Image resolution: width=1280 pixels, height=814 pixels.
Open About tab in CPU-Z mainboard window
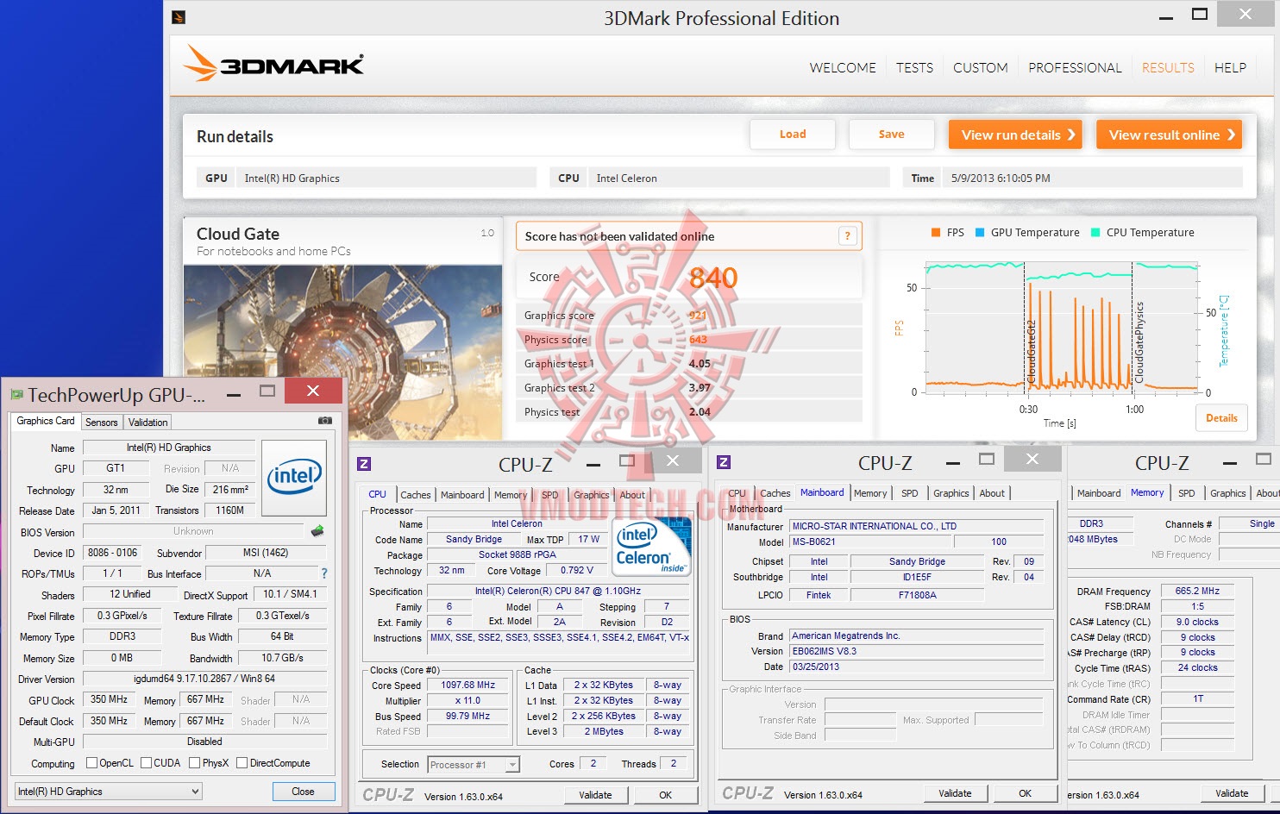tap(992, 493)
